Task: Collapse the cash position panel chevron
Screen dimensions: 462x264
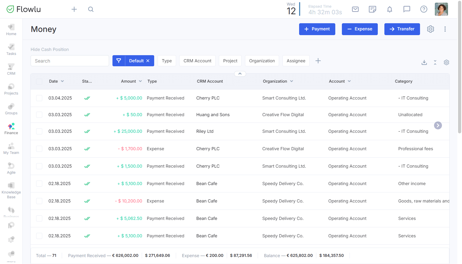Action: click(240, 74)
